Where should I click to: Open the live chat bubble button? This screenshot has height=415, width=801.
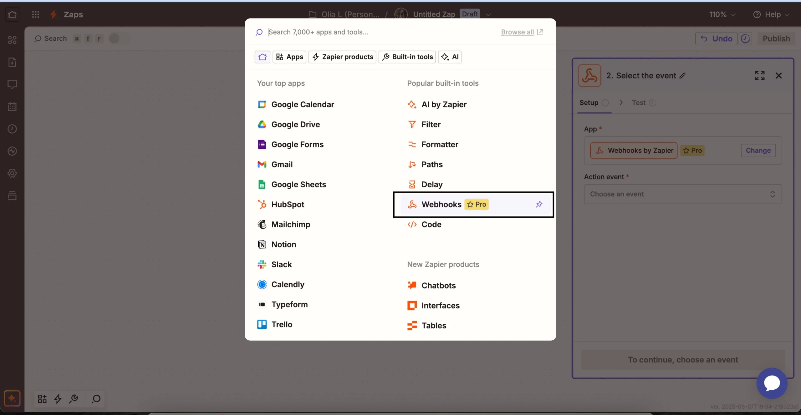click(x=772, y=383)
